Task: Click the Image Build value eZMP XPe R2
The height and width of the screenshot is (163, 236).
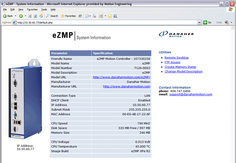Action: pos(141,151)
